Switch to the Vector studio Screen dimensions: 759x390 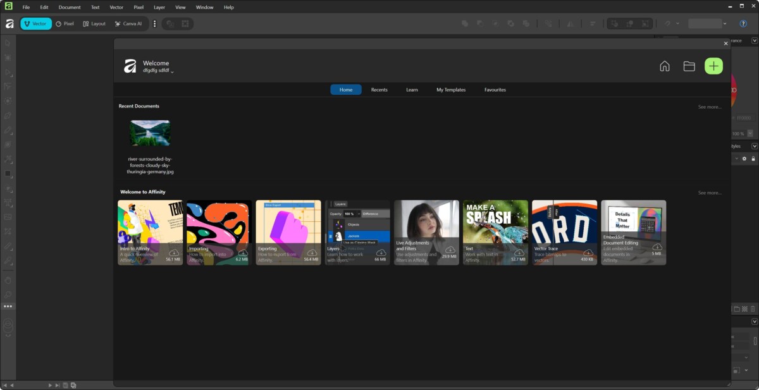(x=35, y=23)
